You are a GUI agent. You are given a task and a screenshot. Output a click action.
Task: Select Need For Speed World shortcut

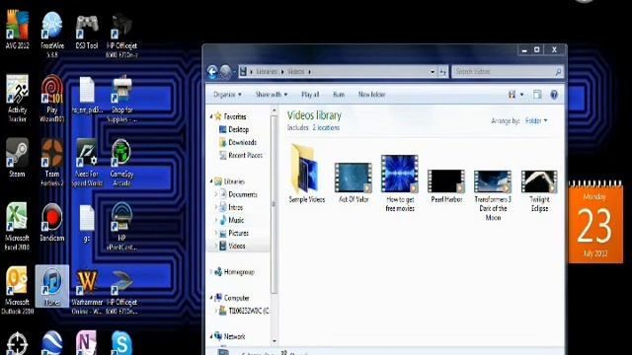tap(87, 163)
